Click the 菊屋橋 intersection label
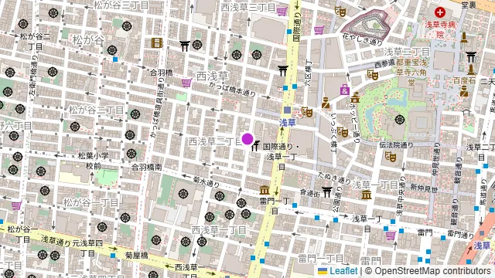Viewport: 495px width, 278px height. coord(136,255)
